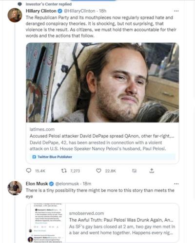Open reply on Hillary Clinton's tweet
The height and width of the screenshot is (243, 195).
[x=29, y=171]
